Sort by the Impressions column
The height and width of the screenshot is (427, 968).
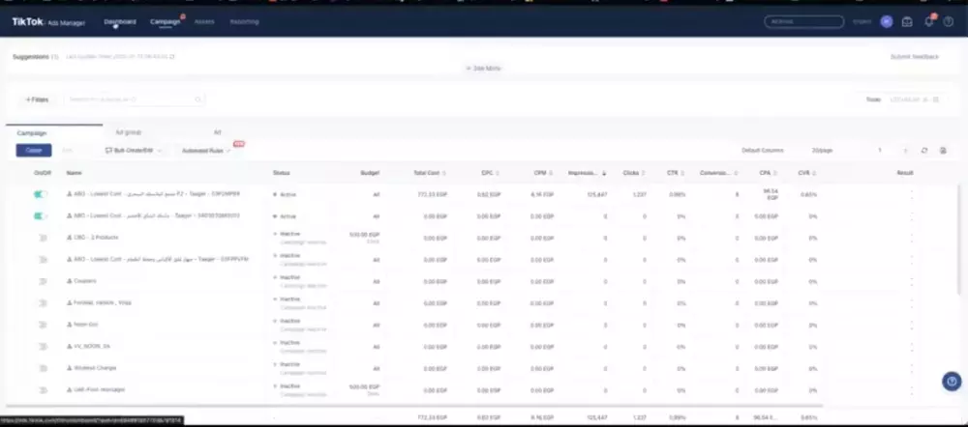point(604,173)
